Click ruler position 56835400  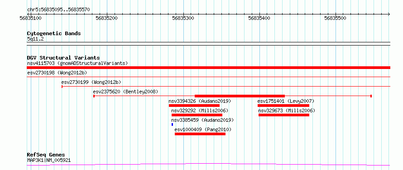click(259, 18)
